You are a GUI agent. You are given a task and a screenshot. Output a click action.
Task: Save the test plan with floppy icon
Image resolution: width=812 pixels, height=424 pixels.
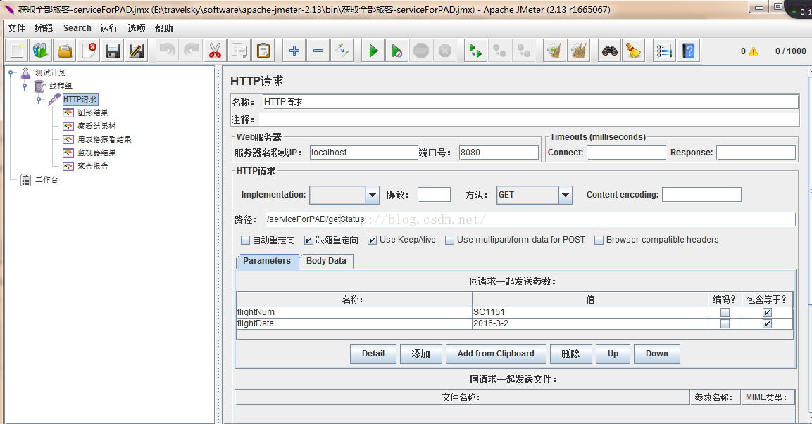(x=113, y=51)
